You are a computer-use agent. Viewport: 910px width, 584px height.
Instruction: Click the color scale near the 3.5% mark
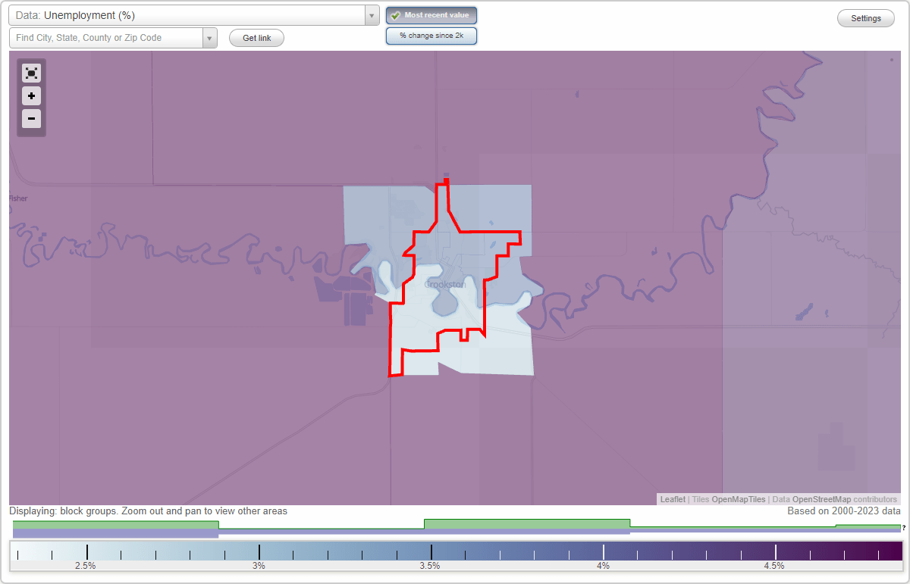pyautogui.click(x=431, y=551)
